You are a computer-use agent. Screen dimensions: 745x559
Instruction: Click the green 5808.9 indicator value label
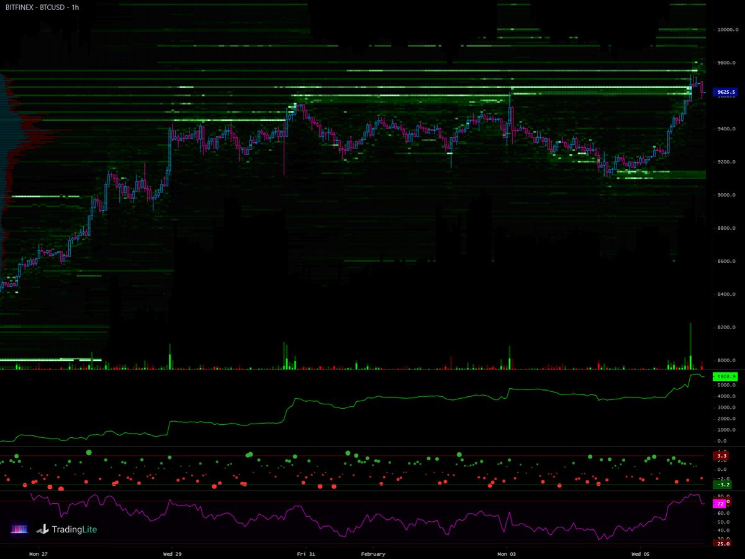coord(724,376)
